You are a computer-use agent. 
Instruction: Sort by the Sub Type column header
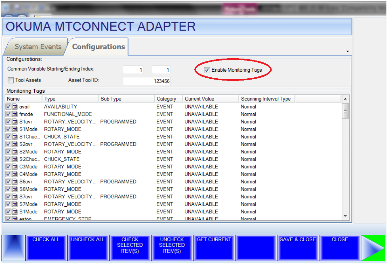click(127, 99)
